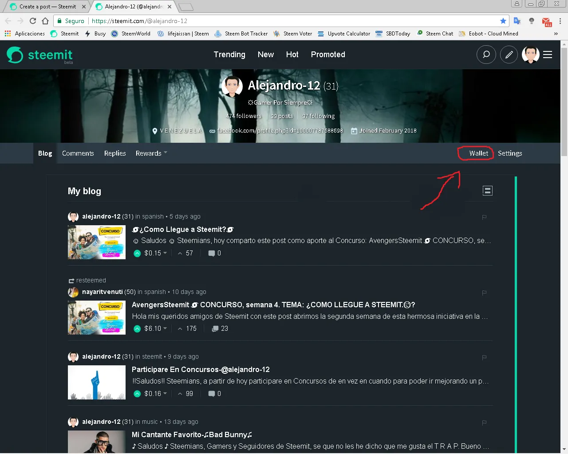Flag the nayaritvenuti resteemed post
568x454 pixels.
click(x=484, y=293)
